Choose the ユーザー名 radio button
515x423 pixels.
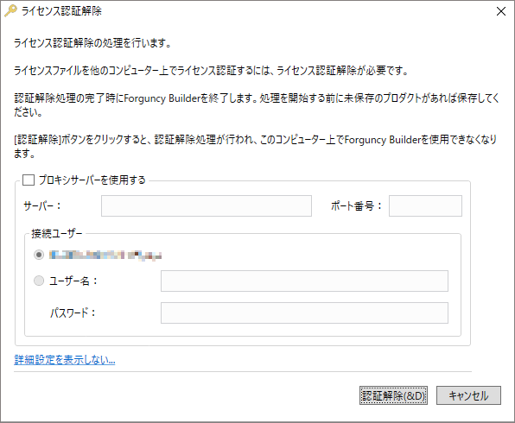click(x=39, y=281)
